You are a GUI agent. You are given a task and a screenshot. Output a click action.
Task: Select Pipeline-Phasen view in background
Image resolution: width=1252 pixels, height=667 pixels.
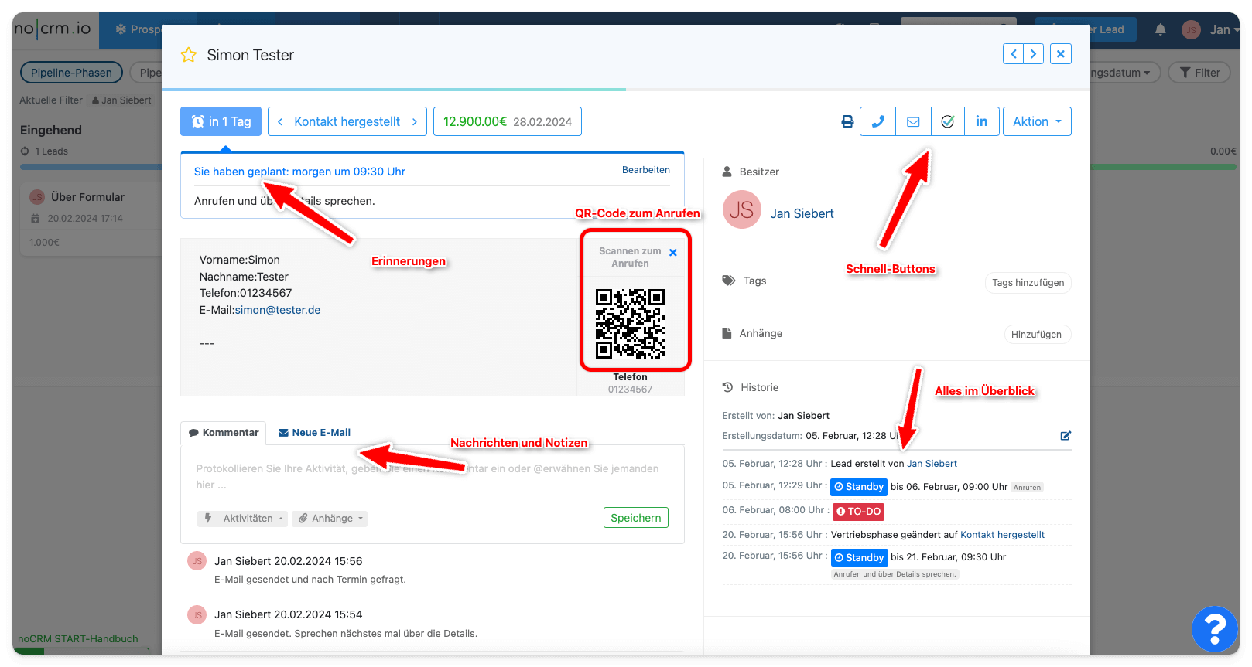tap(71, 73)
